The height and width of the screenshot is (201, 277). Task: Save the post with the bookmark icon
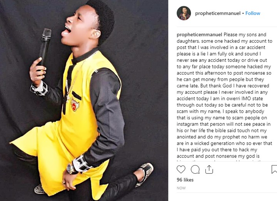click(274, 169)
